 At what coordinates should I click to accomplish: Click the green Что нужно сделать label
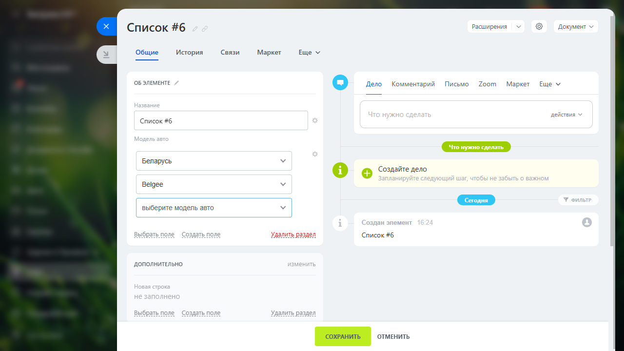pos(476,147)
